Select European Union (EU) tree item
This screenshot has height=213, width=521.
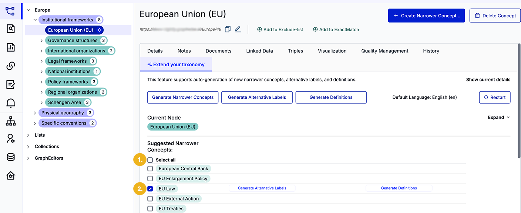click(74, 30)
